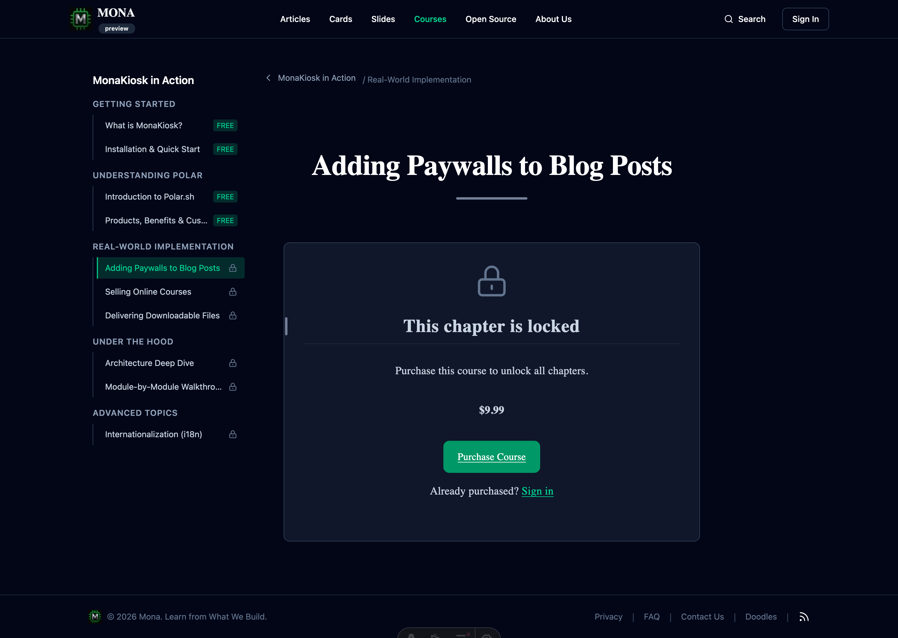Click the Sign In button in header
The height and width of the screenshot is (638, 898).
(x=805, y=19)
